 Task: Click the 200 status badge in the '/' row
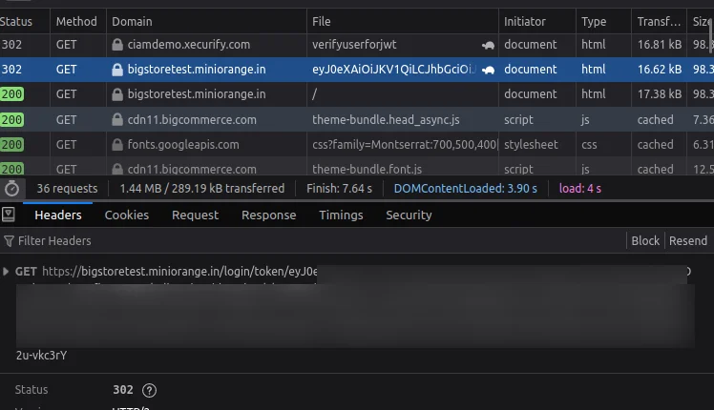11,94
